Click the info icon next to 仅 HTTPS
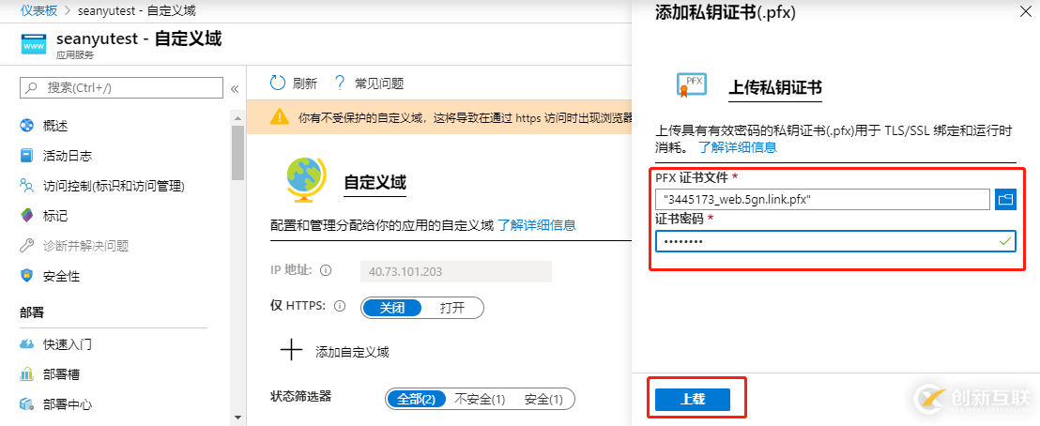Screen dimensions: 1040x426 [340, 307]
